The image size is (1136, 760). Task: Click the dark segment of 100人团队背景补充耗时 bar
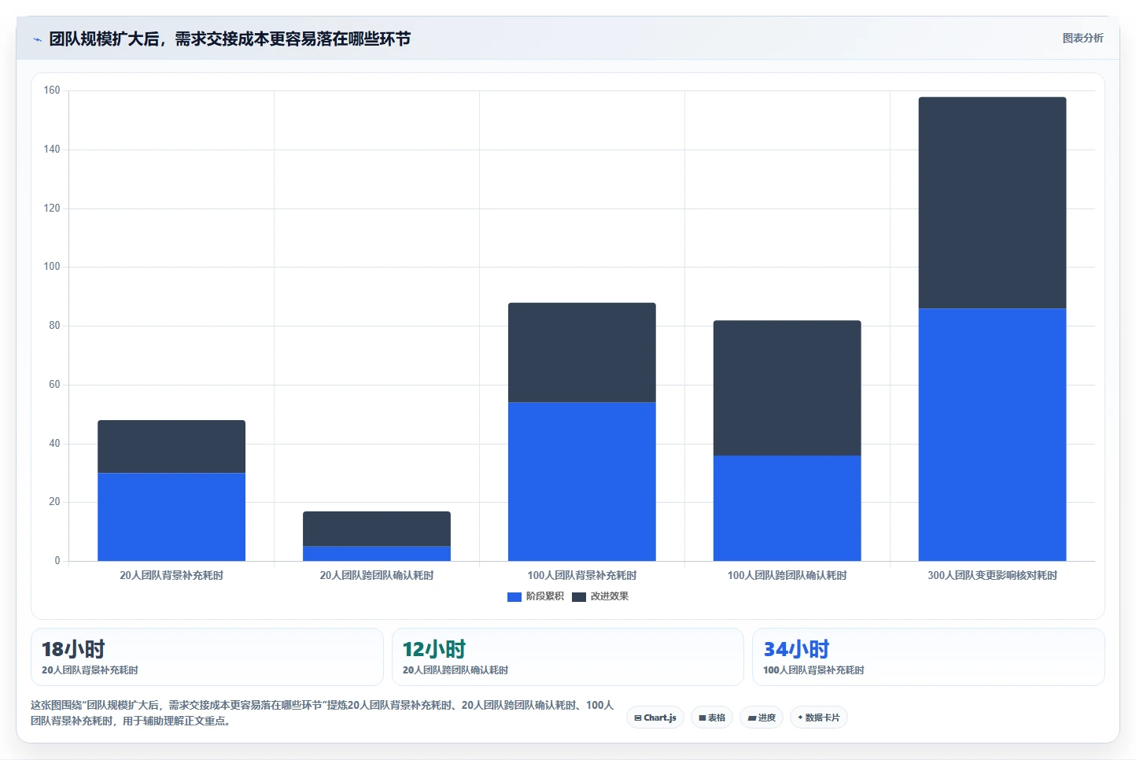click(x=582, y=352)
